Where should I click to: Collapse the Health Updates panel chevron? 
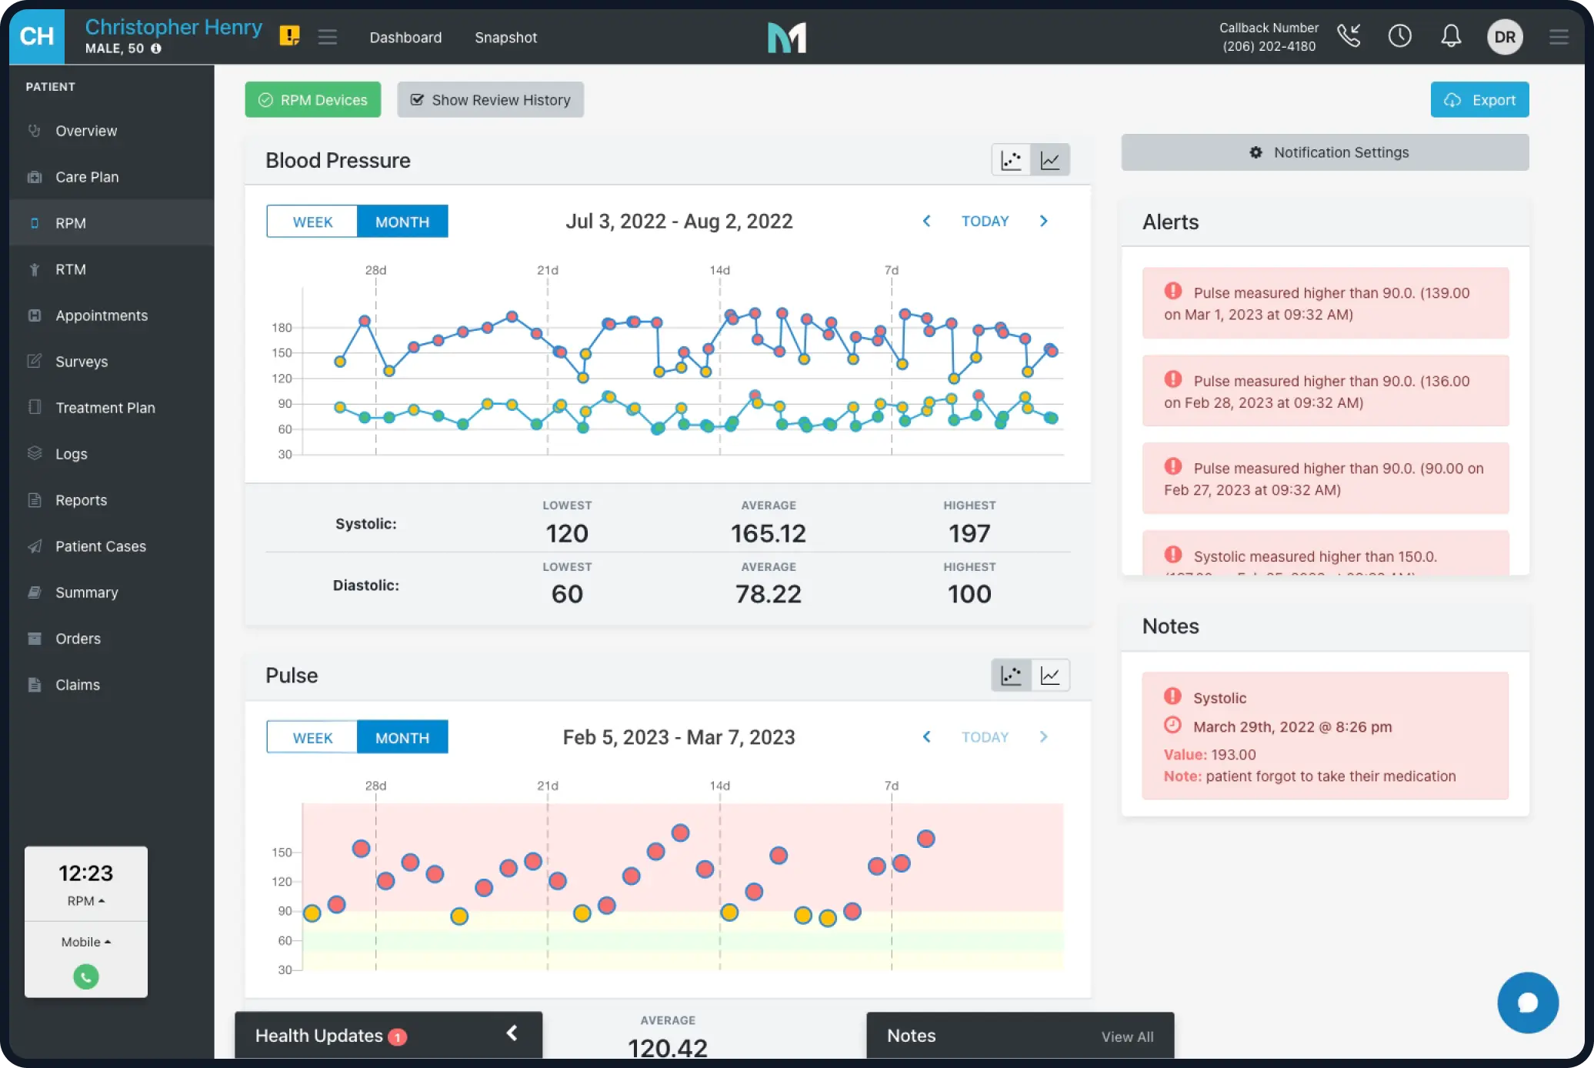pos(512,1033)
